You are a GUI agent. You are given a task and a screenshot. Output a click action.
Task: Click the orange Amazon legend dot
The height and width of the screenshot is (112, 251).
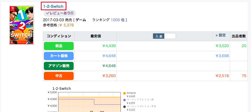tap(124, 93)
